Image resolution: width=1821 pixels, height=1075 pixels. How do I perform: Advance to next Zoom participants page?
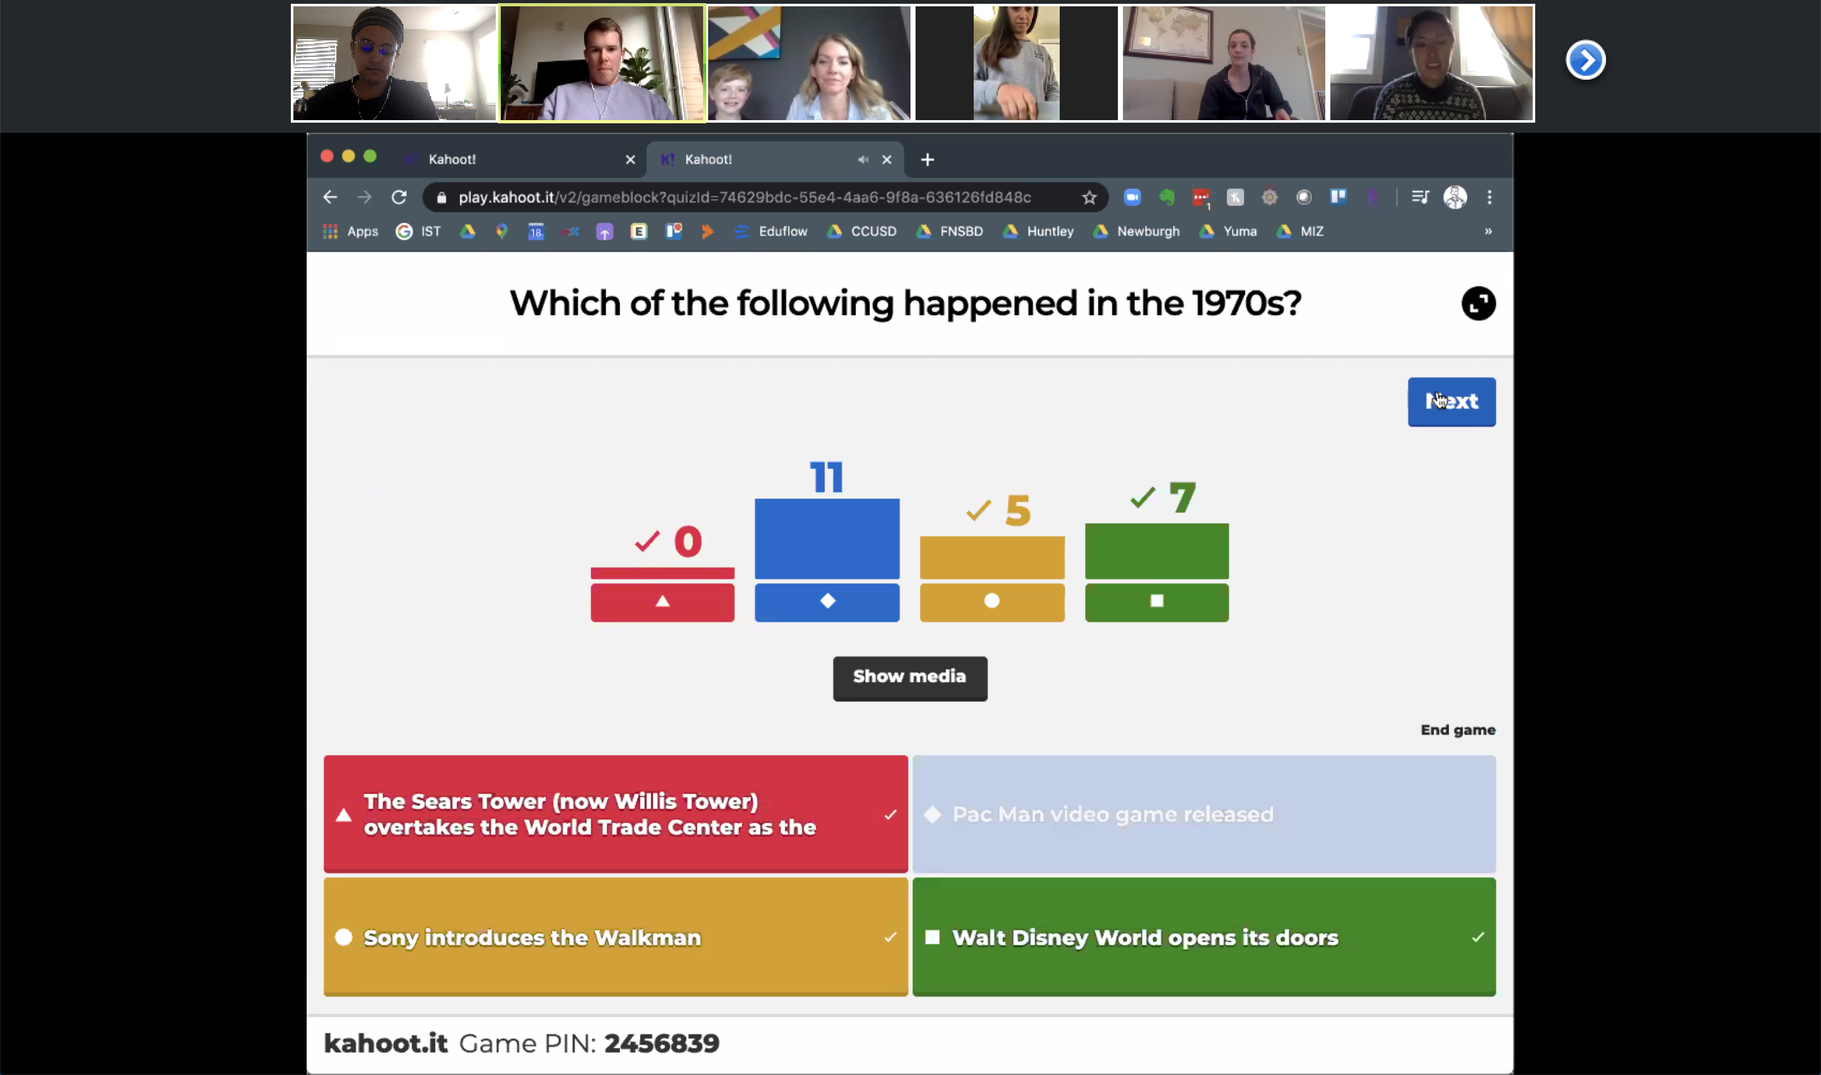[1586, 60]
